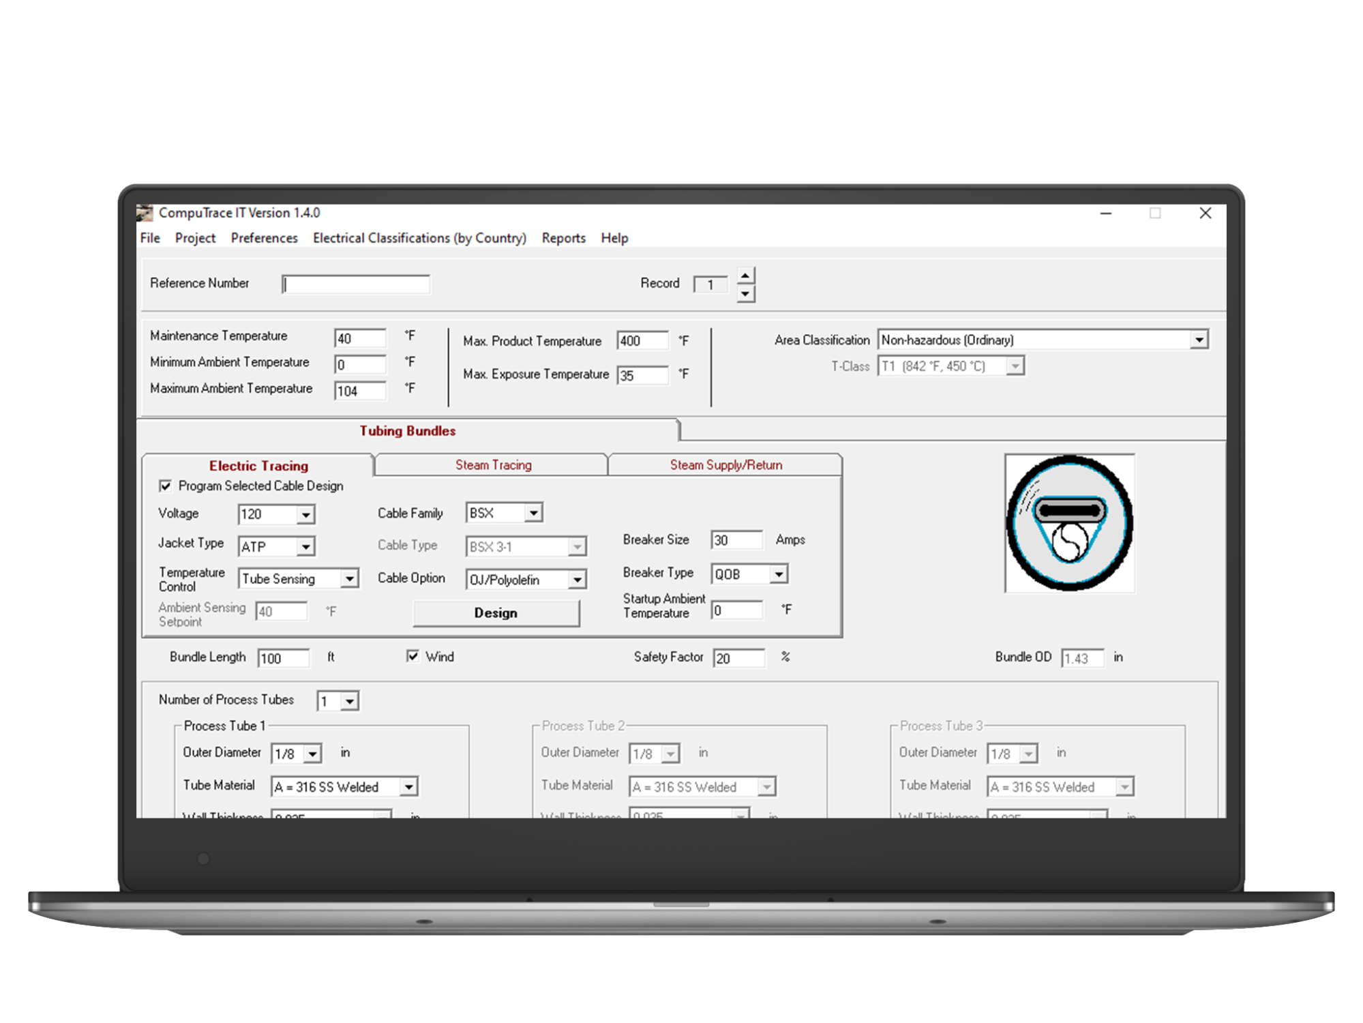Click the CompuTrace app icon in title bar

click(145, 213)
